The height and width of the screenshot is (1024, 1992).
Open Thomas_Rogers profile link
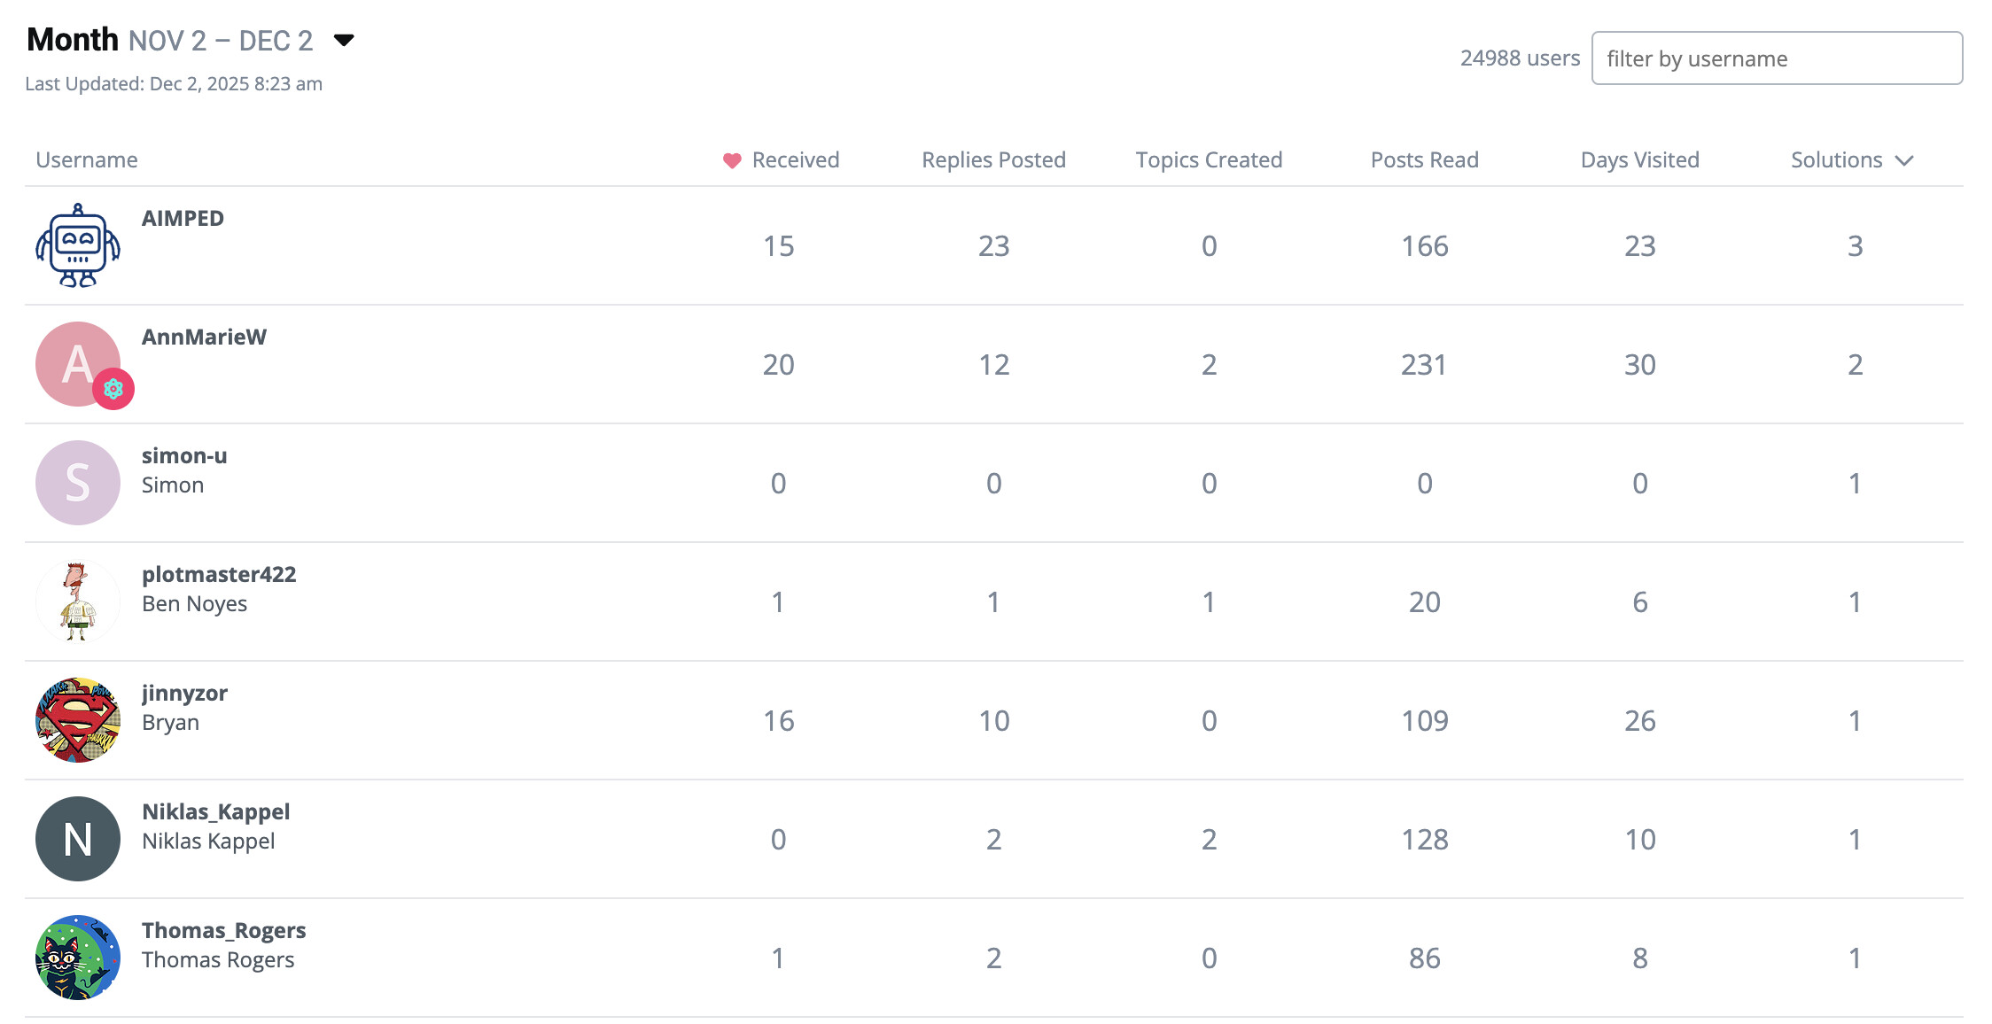click(x=223, y=930)
